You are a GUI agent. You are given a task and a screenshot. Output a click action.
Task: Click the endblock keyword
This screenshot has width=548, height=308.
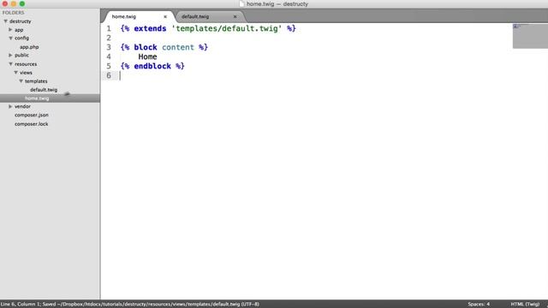click(152, 66)
